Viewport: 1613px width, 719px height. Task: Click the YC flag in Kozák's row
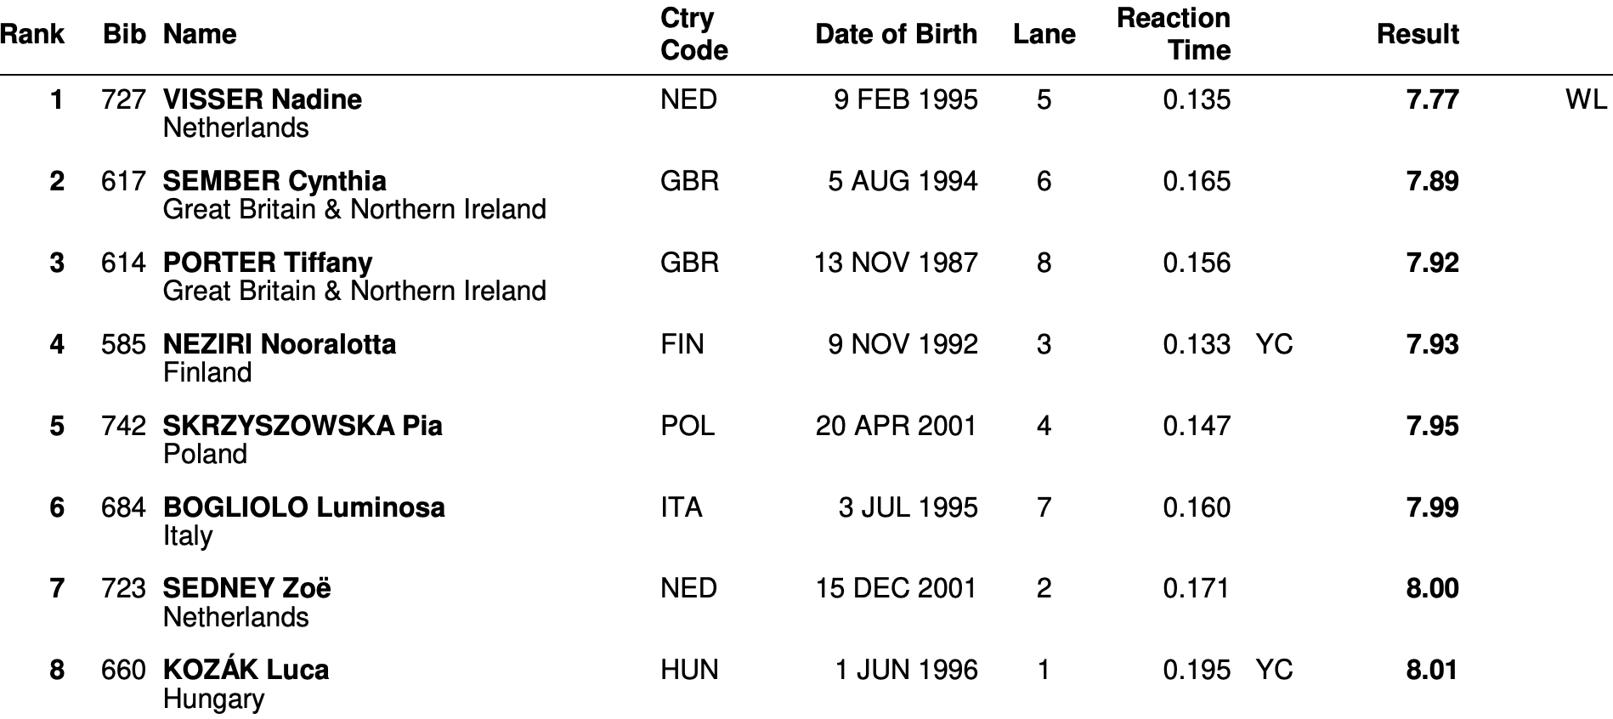(1274, 670)
